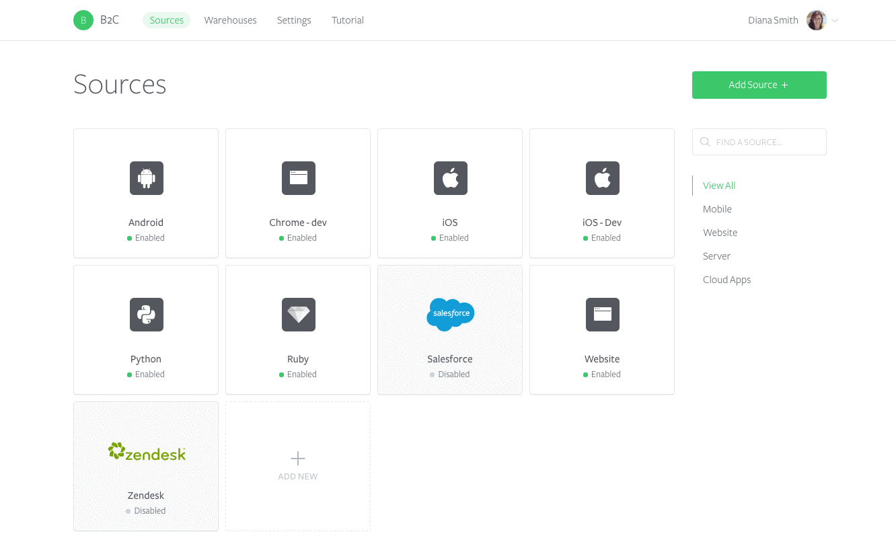The width and height of the screenshot is (896, 556).
Task: Click the Ruby source name
Action: point(298,359)
